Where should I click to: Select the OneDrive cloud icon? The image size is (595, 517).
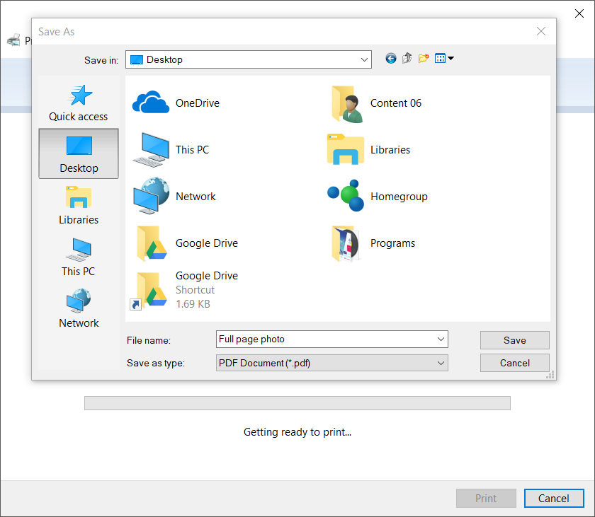tap(151, 103)
